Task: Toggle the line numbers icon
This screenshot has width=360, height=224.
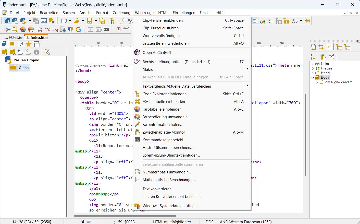Action: click(x=271, y=21)
